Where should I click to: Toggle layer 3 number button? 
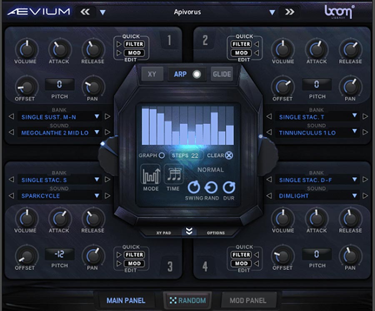click(x=170, y=267)
